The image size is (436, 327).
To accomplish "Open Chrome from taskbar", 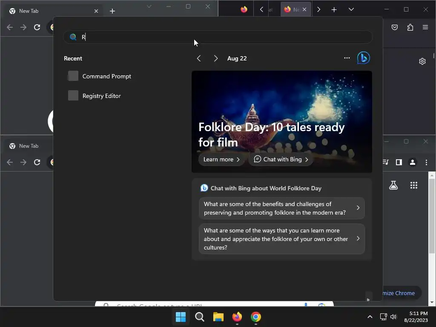I will click(256, 317).
